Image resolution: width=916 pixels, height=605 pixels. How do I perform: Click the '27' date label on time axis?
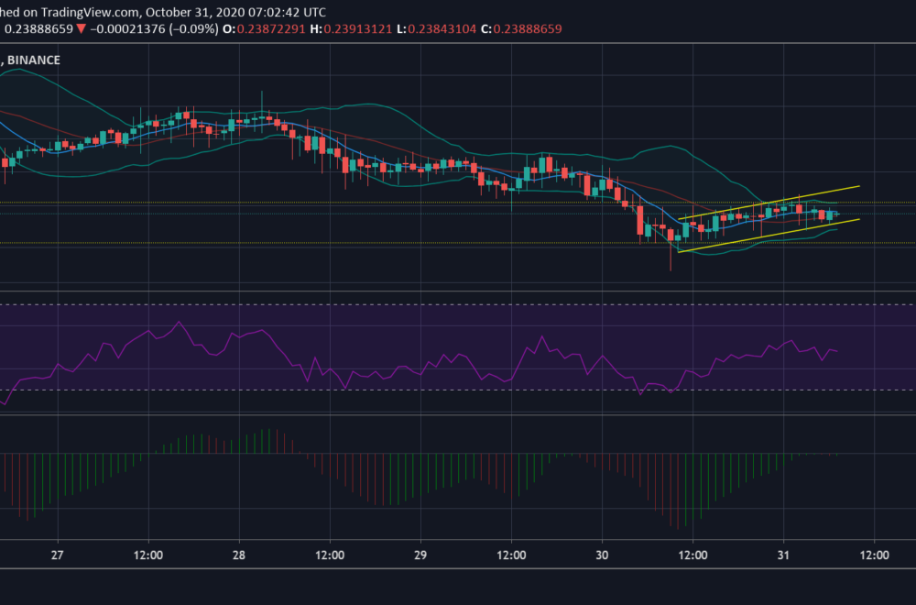point(57,555)
